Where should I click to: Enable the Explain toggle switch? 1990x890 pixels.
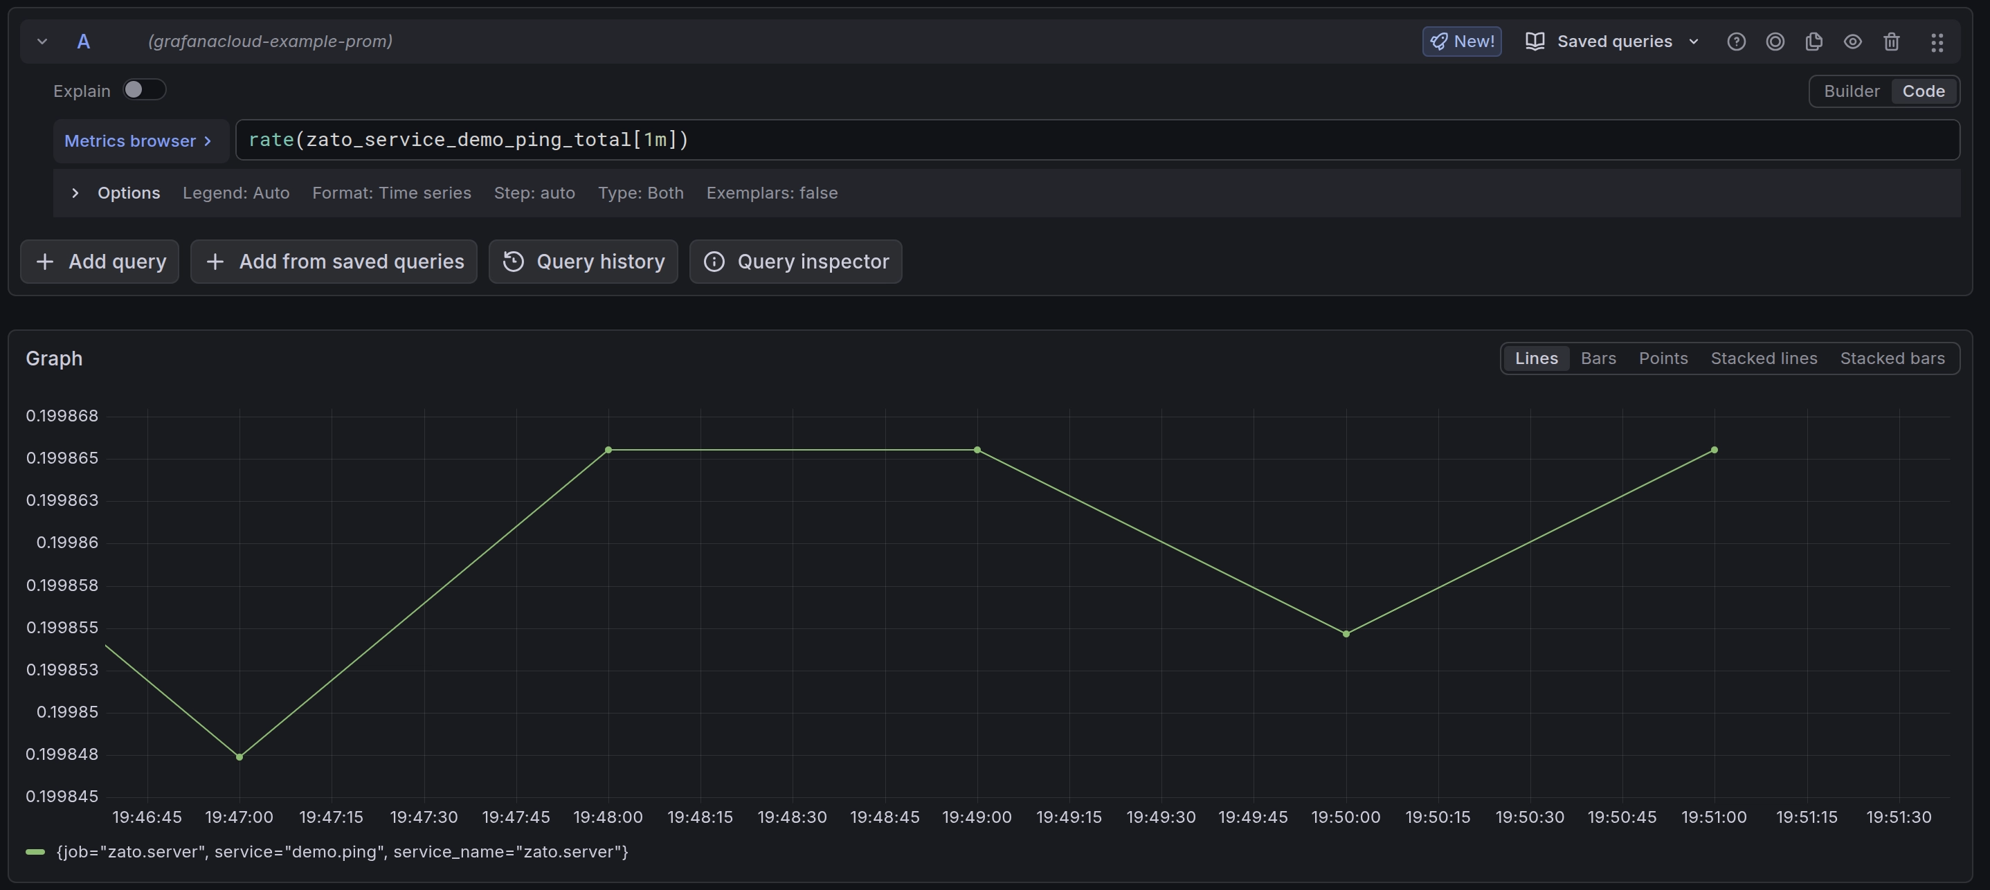click(x=144, y=91)
